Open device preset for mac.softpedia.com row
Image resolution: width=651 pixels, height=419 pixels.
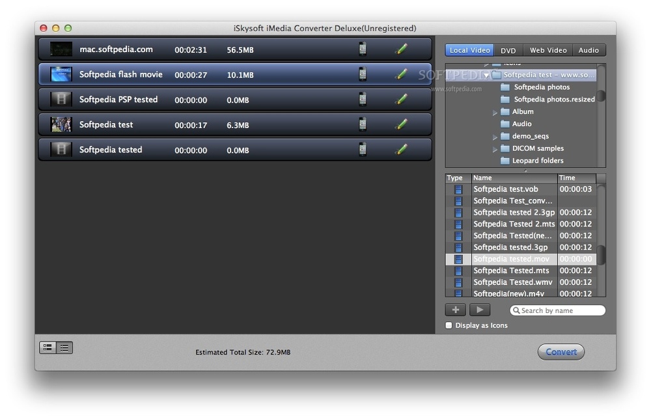click(x=363, y=49)
